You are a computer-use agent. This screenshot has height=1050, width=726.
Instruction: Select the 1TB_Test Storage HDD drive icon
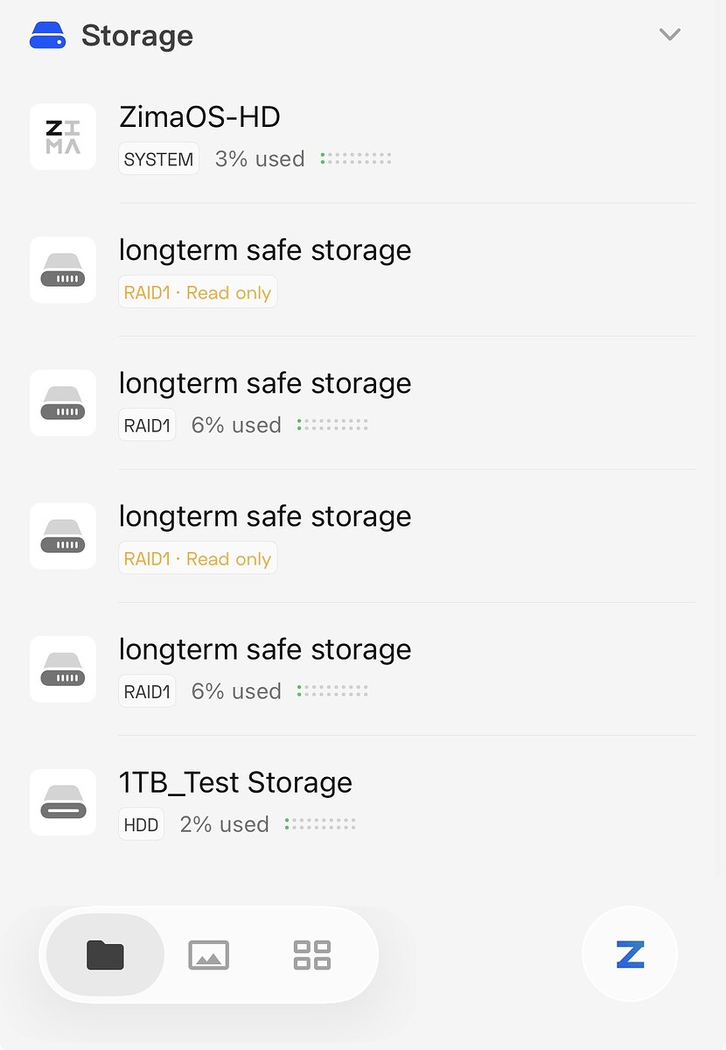click(63, 801)
